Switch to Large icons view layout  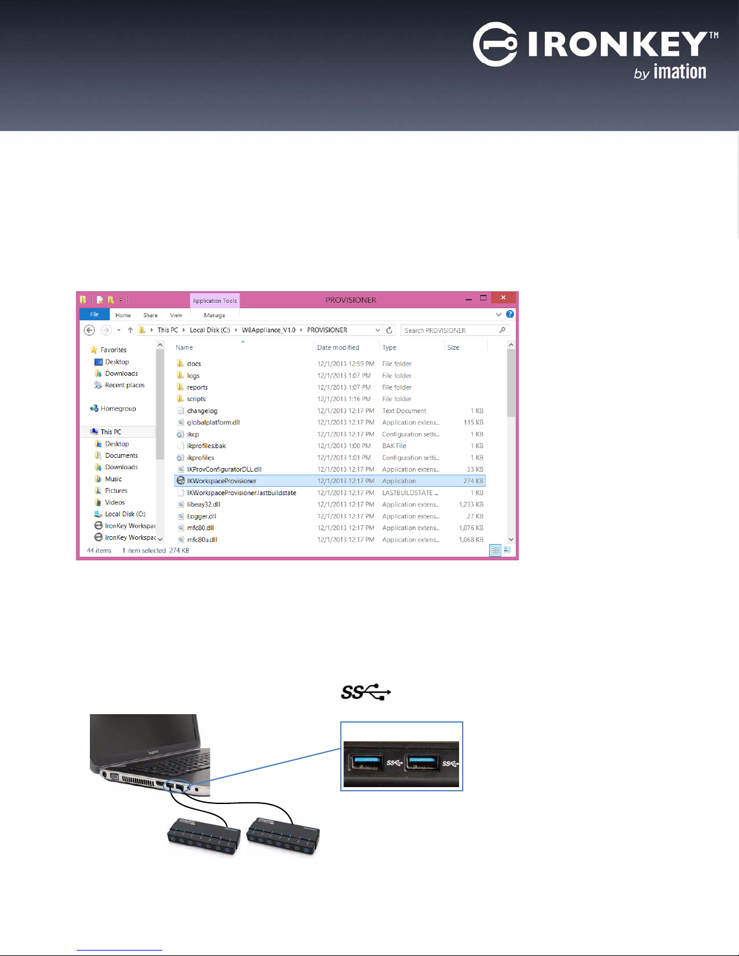(x=507, y=550)
